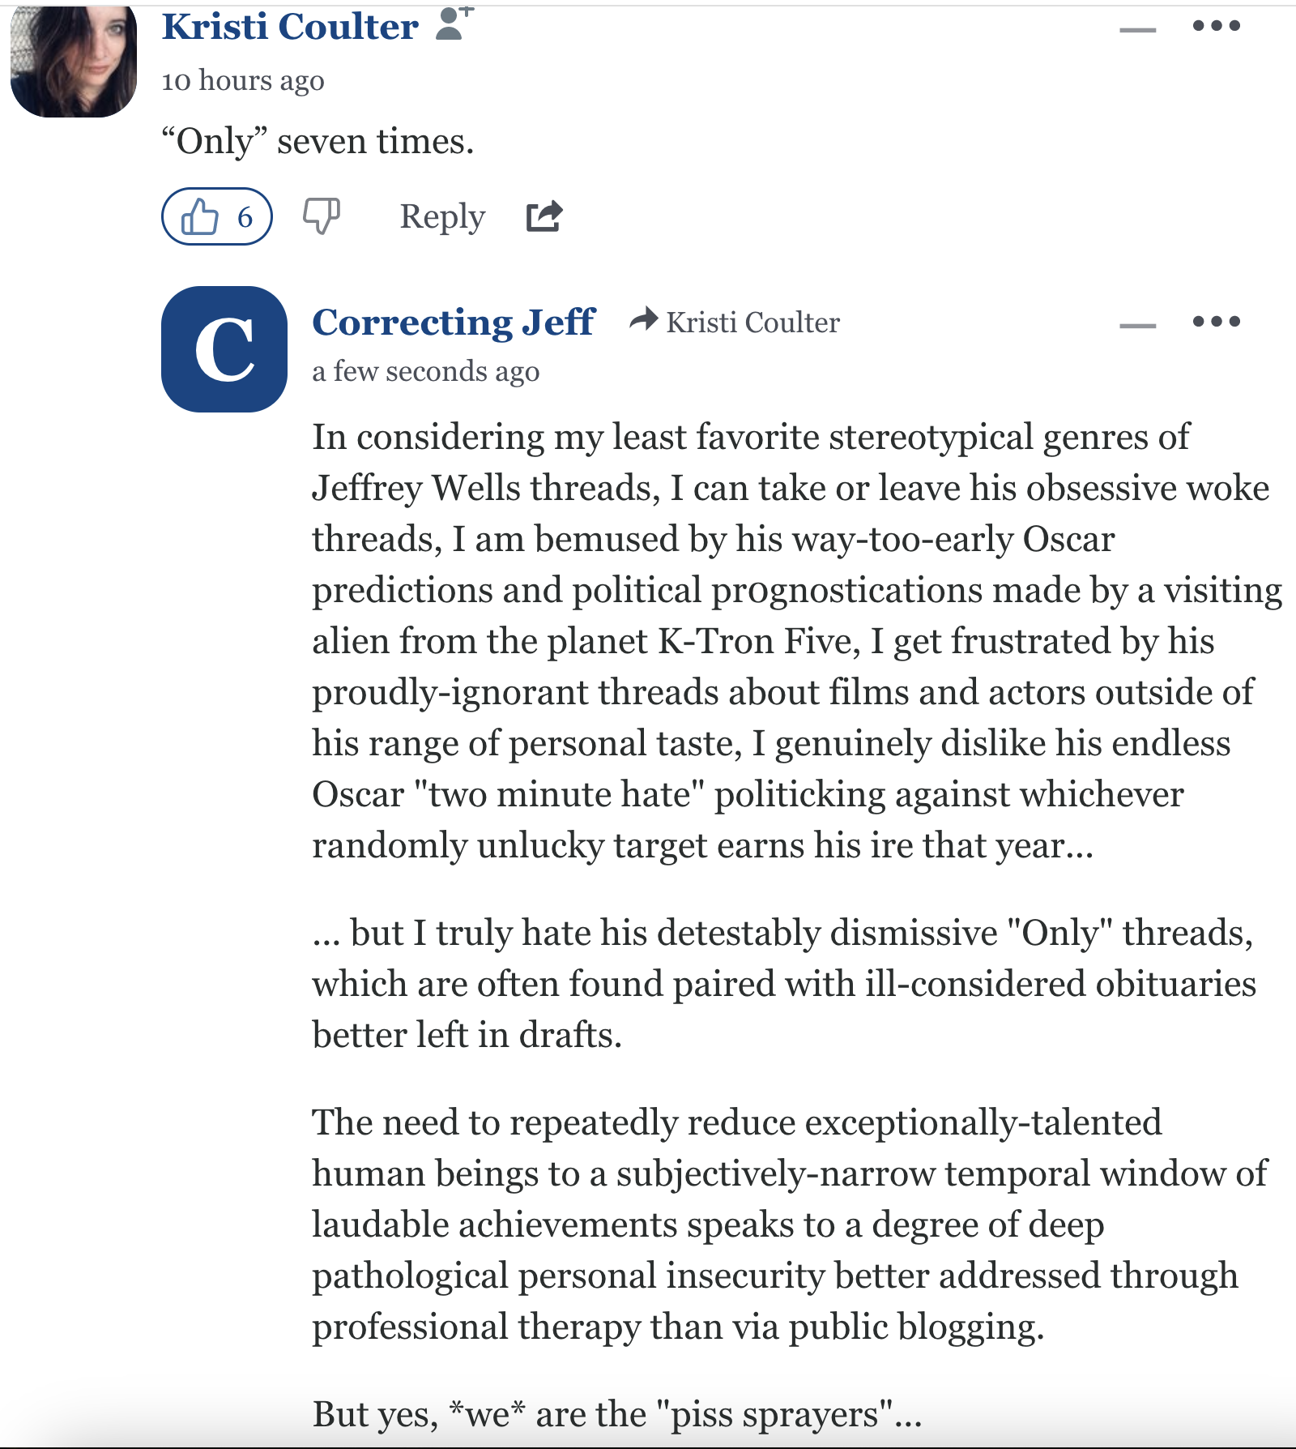Image resolution: width=1296 pixels, height=1449 pixels.
Task: Open Kristi Coulter's profile from bold author name
Action: pos(290,27)
